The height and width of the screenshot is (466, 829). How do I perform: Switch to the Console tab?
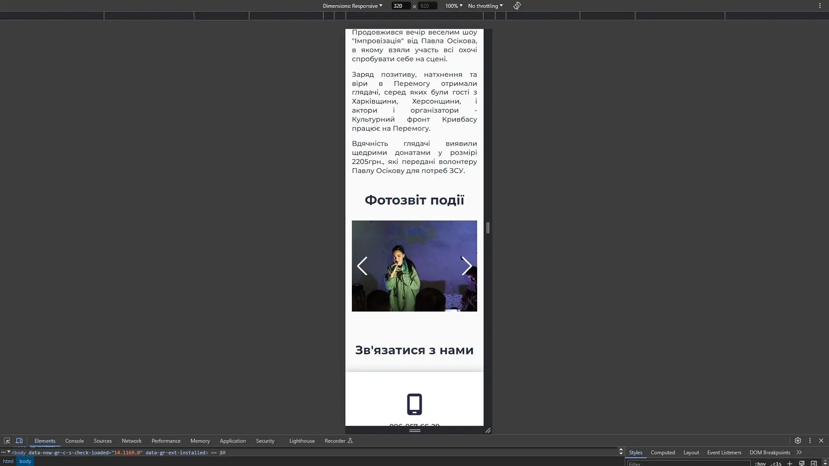click(75, 441)
